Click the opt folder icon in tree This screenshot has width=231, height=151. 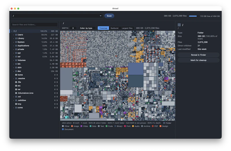tap(16, 53)
